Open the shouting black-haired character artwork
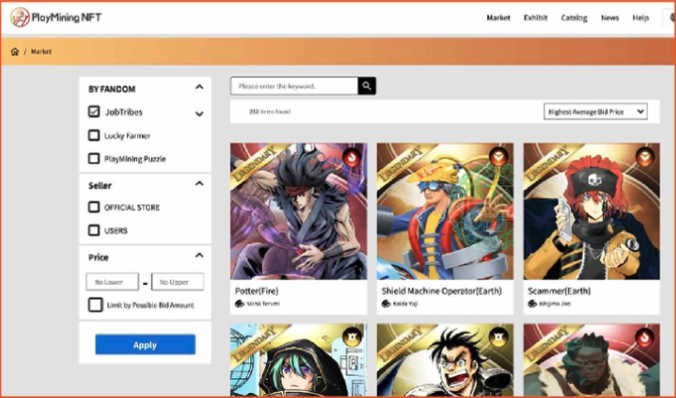This screenshot has width=676, height=398. click(445, 360)
